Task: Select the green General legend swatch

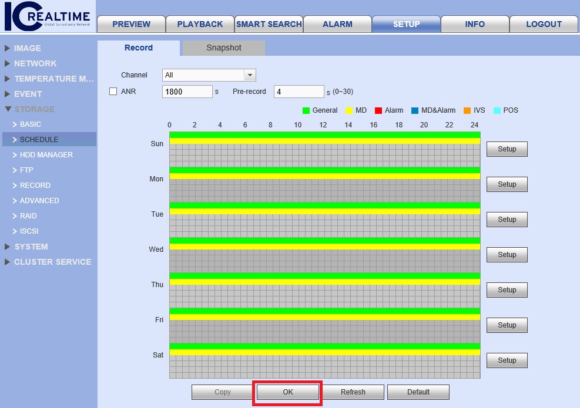Action: click(x=306, y=110)
